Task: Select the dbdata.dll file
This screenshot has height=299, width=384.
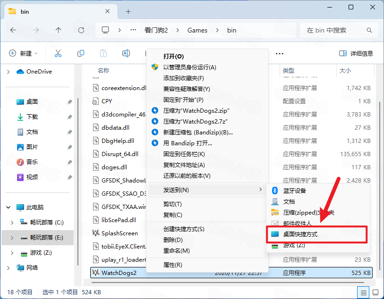Action: [x=115, y=128]
